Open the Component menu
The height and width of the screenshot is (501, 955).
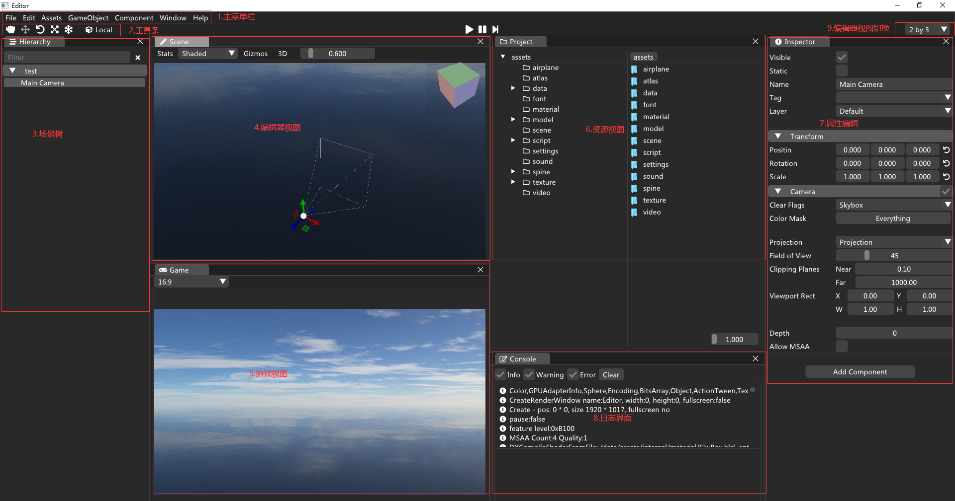pos(134,18)
